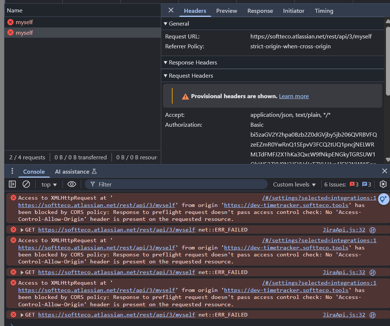Open console settings gear
This screenshot has width=390, height=326.
(x=383, y=184)
